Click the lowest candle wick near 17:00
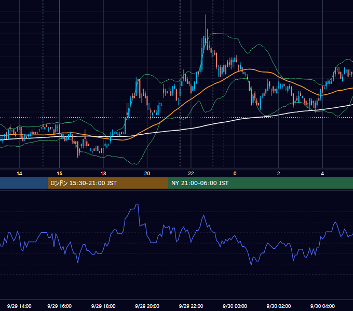This screenshot has height=311, width=353. point(78,157)
